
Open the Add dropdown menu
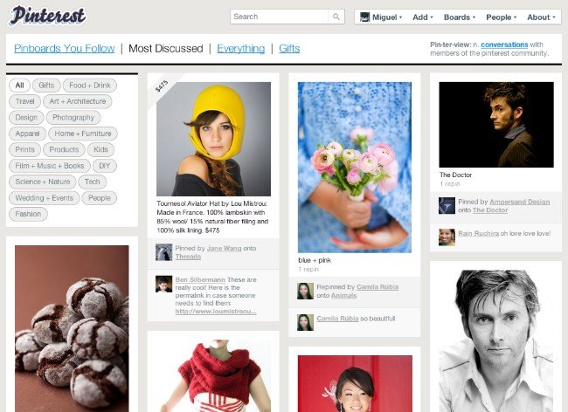coord(423,17)
